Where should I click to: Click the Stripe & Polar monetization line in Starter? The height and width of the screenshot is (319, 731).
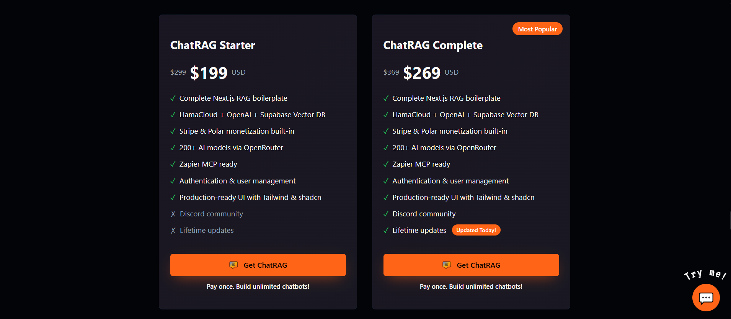[x=237, y=131]
